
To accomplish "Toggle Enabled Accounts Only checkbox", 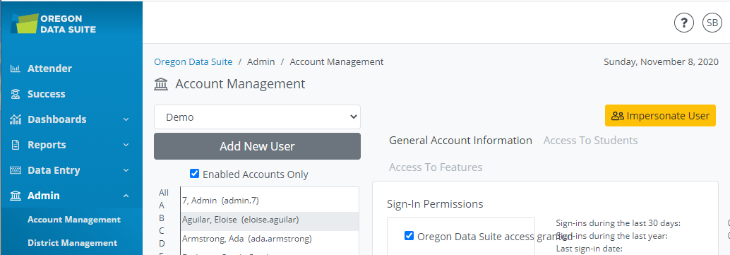I will (195, 174).
